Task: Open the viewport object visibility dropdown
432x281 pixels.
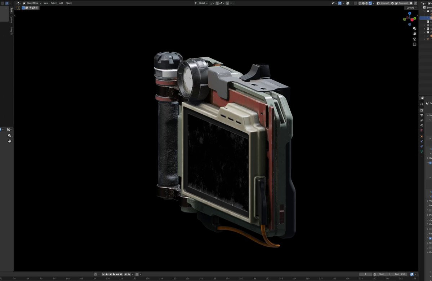Action: [x=334, y=3]
